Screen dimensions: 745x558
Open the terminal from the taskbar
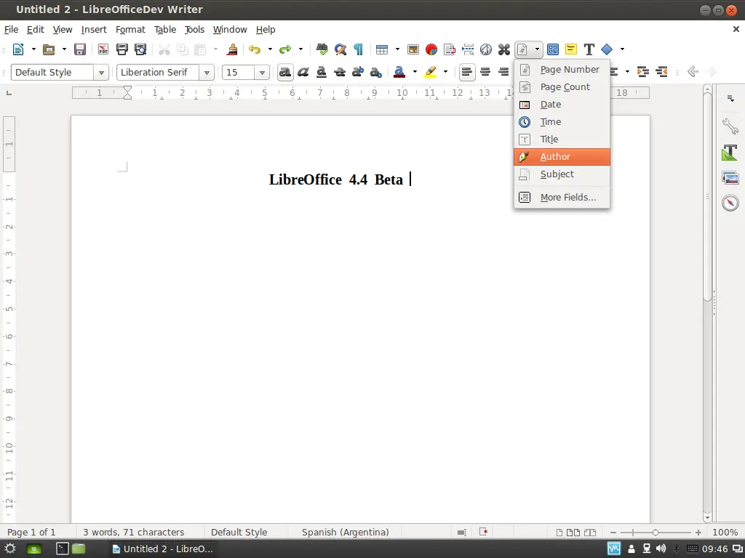pyautogui.click(x=63, y=549)
